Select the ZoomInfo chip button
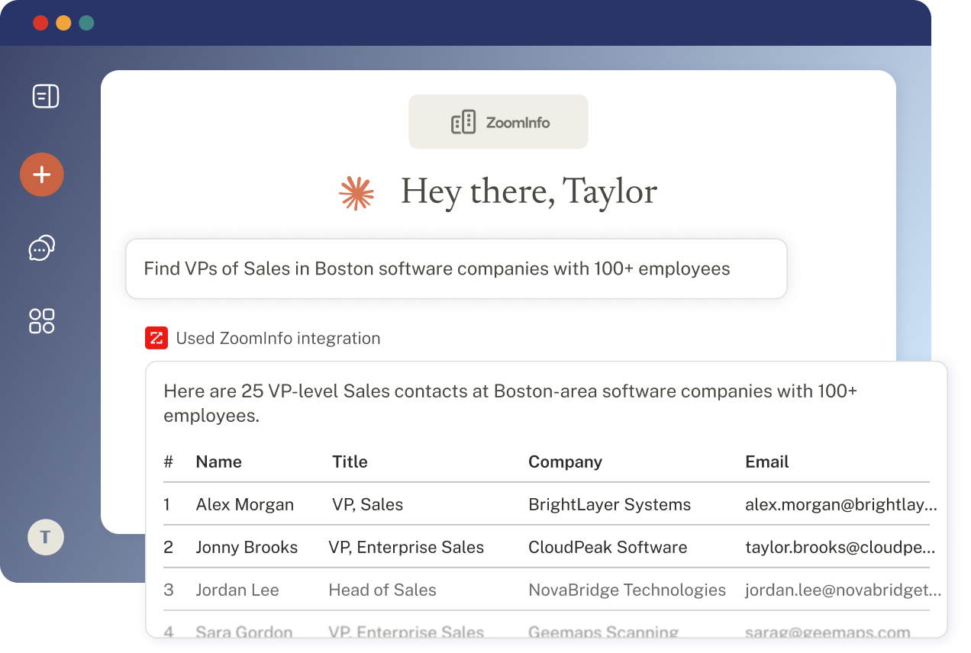 (x=498, y=122)
